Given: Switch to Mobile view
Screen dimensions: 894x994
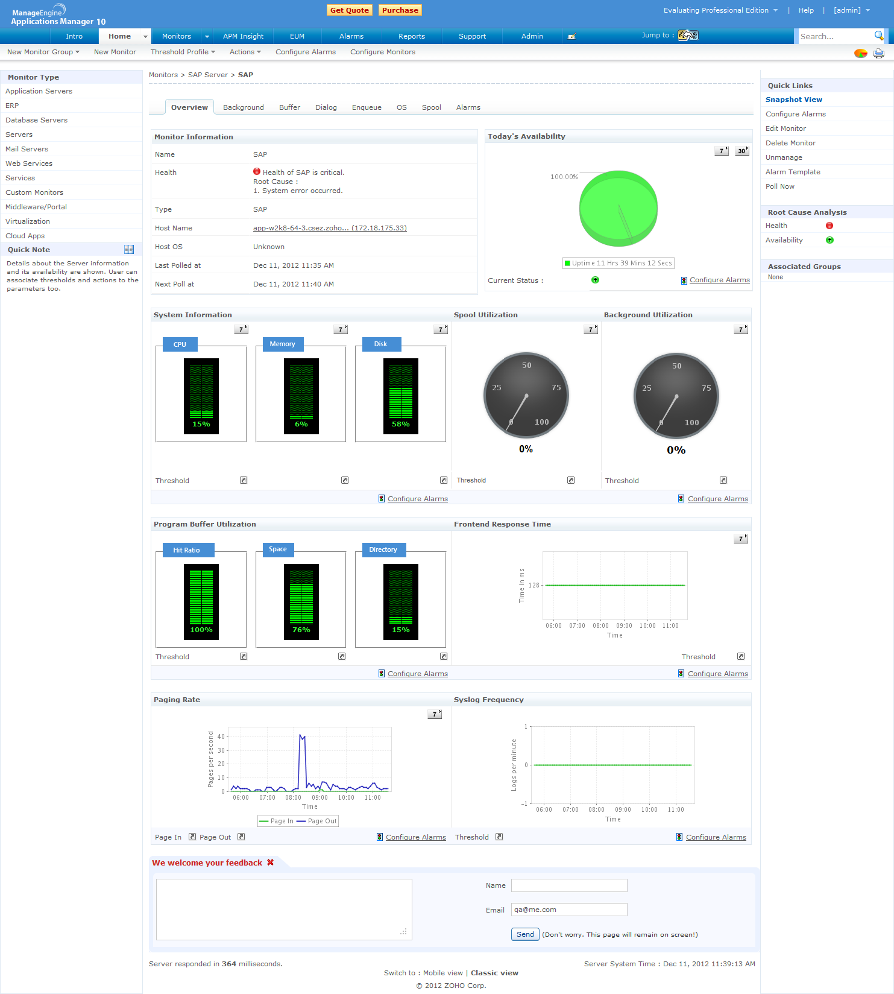Looking at the screenshot, I should 443,973.
